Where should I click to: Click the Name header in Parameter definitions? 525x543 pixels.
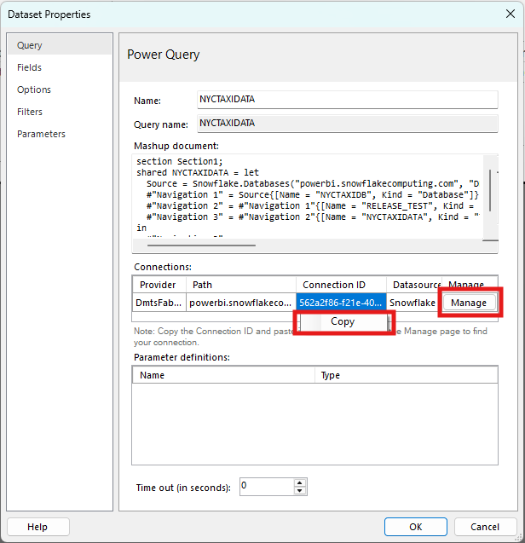tap(223, 375)
